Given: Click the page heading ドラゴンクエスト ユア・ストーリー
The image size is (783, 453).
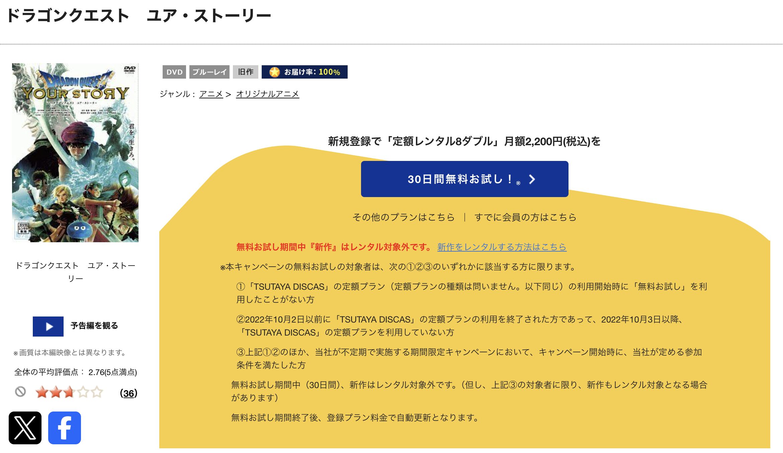Looking at the screenshot, I should point(139,16).
